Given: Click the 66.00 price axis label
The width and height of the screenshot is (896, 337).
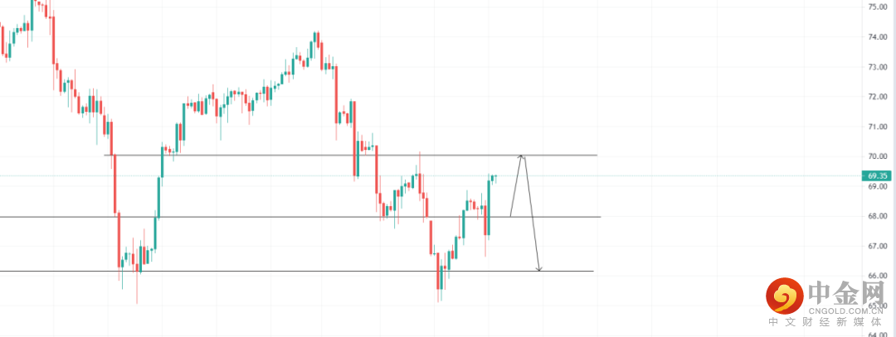Looking at the screenshot, I should [x=879, y=276].
